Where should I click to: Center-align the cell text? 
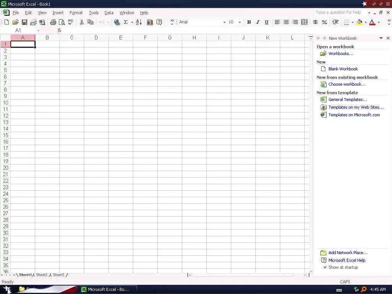pos(286,22)
